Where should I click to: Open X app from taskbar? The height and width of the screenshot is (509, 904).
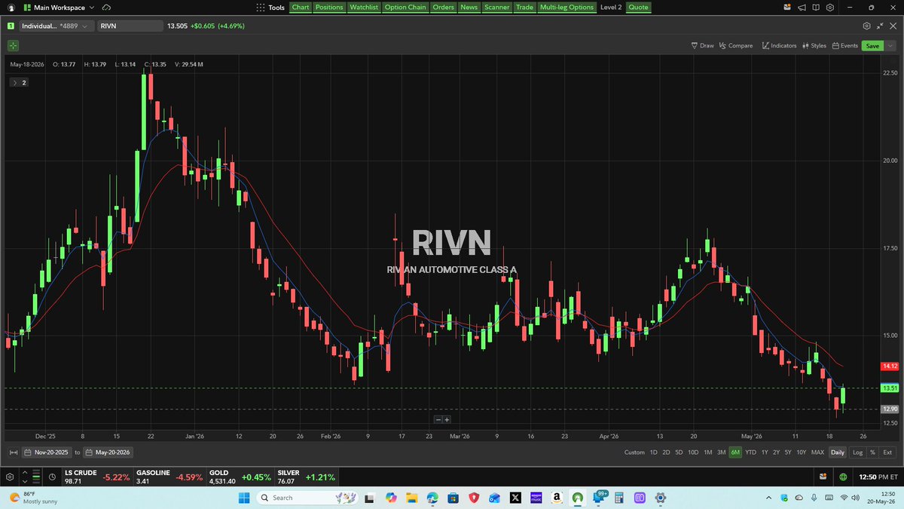tap(516, 498)
